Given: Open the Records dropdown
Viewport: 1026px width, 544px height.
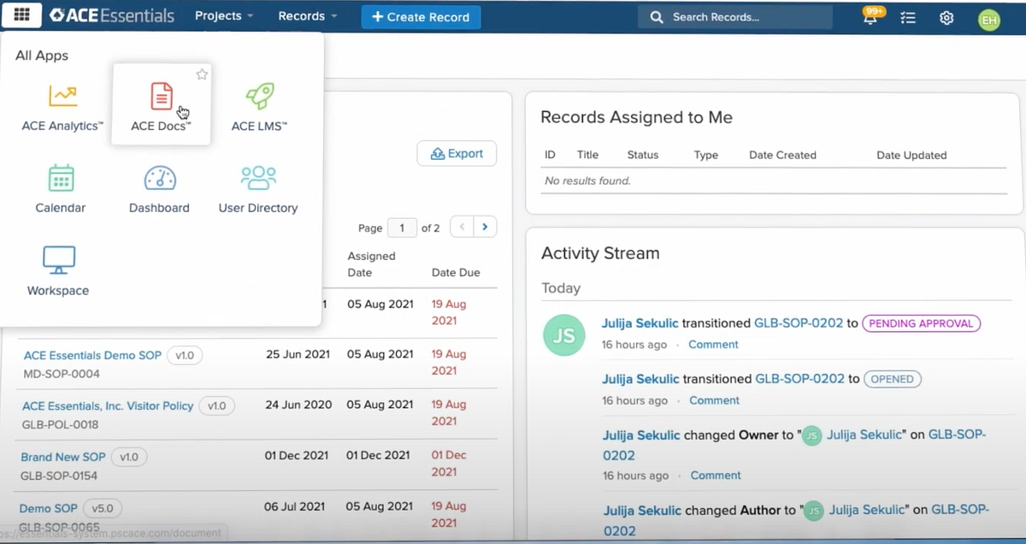Looking at the screenshot, I should [x=306, y=15].
